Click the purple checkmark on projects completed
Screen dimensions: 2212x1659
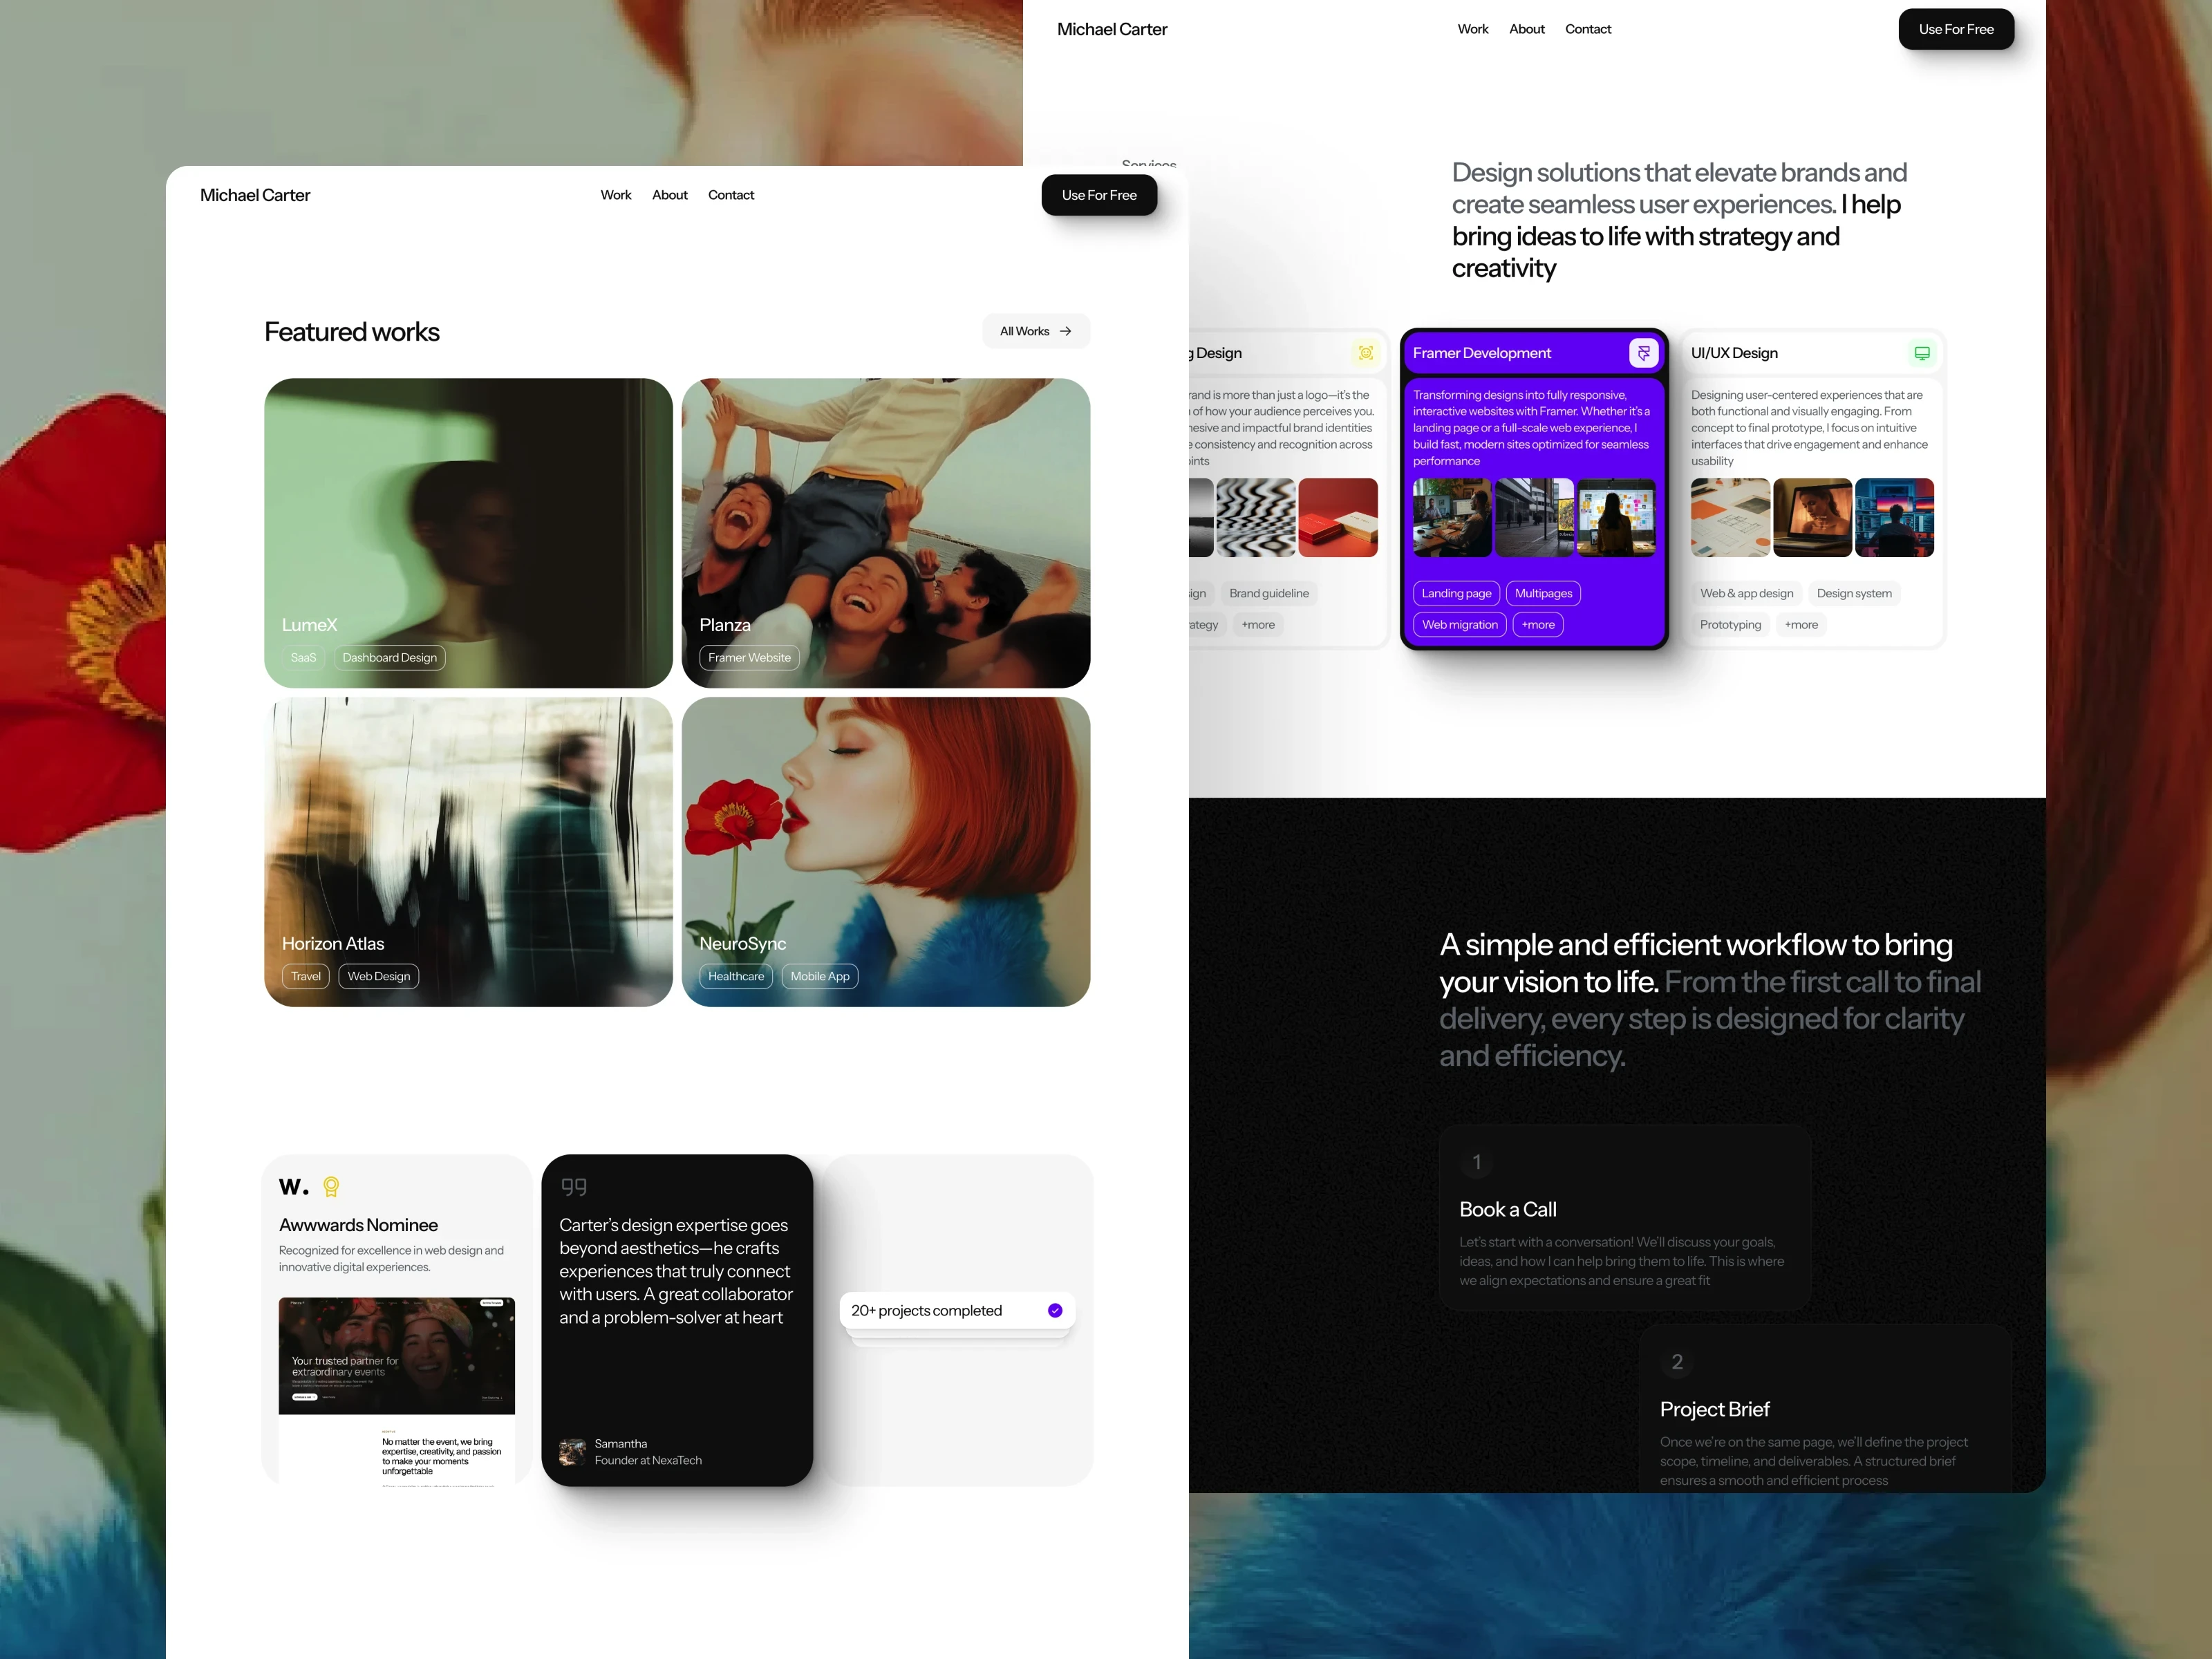click(x=1055, y=1311)
